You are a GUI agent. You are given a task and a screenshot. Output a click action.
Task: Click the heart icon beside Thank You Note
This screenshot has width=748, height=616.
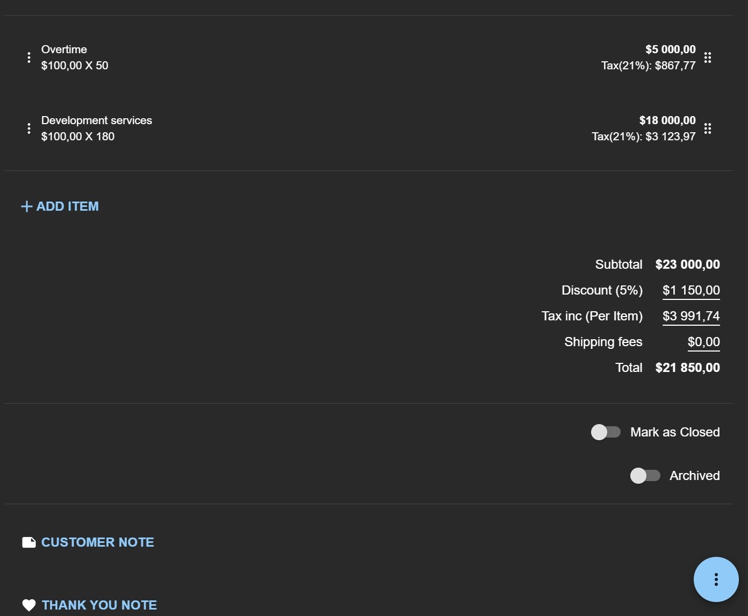coord(29,605)
